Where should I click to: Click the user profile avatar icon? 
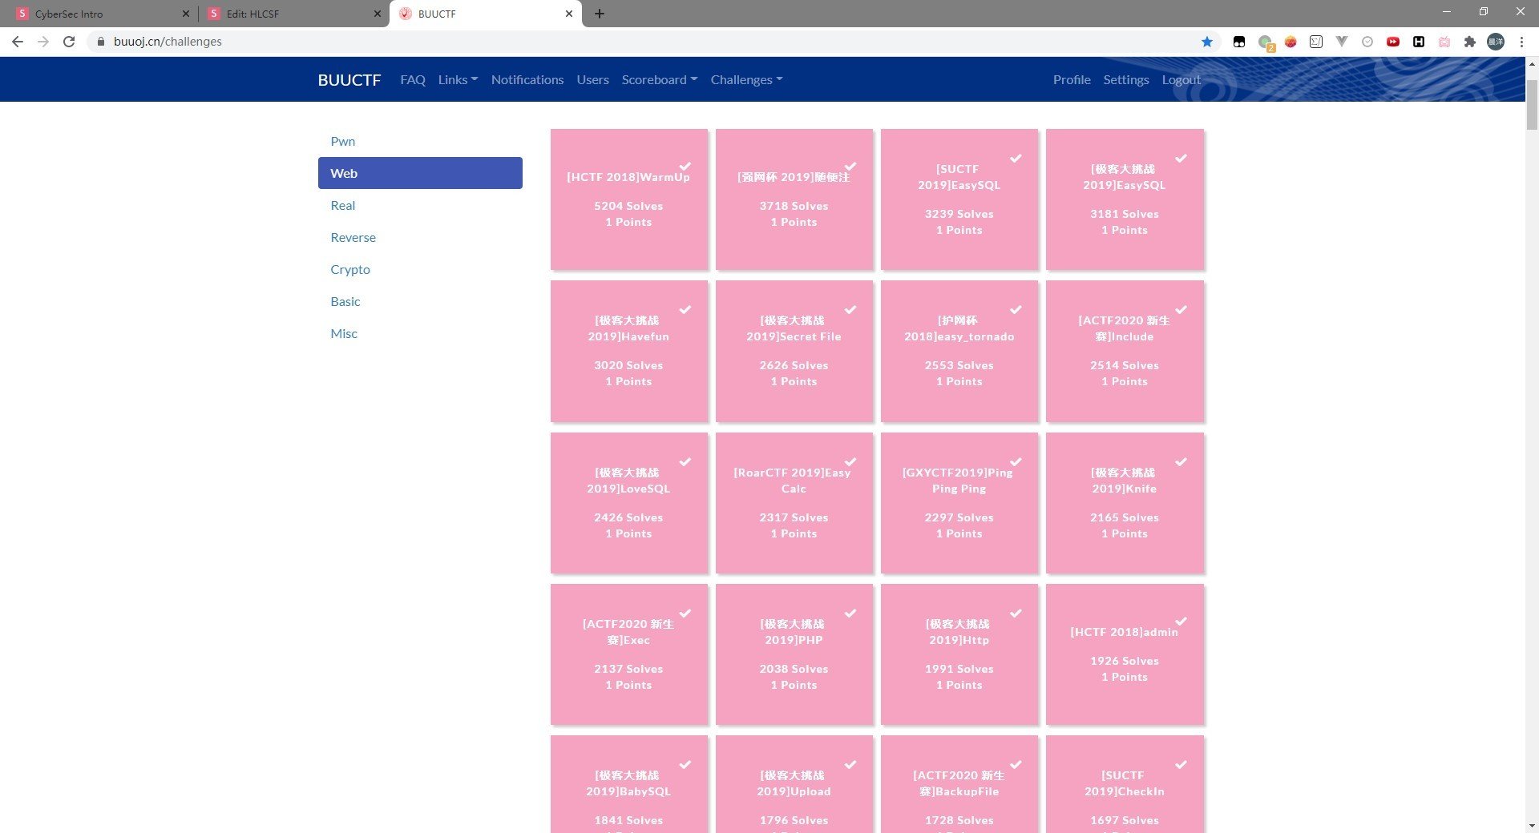pyautogui.click(x=1495, y=42)
